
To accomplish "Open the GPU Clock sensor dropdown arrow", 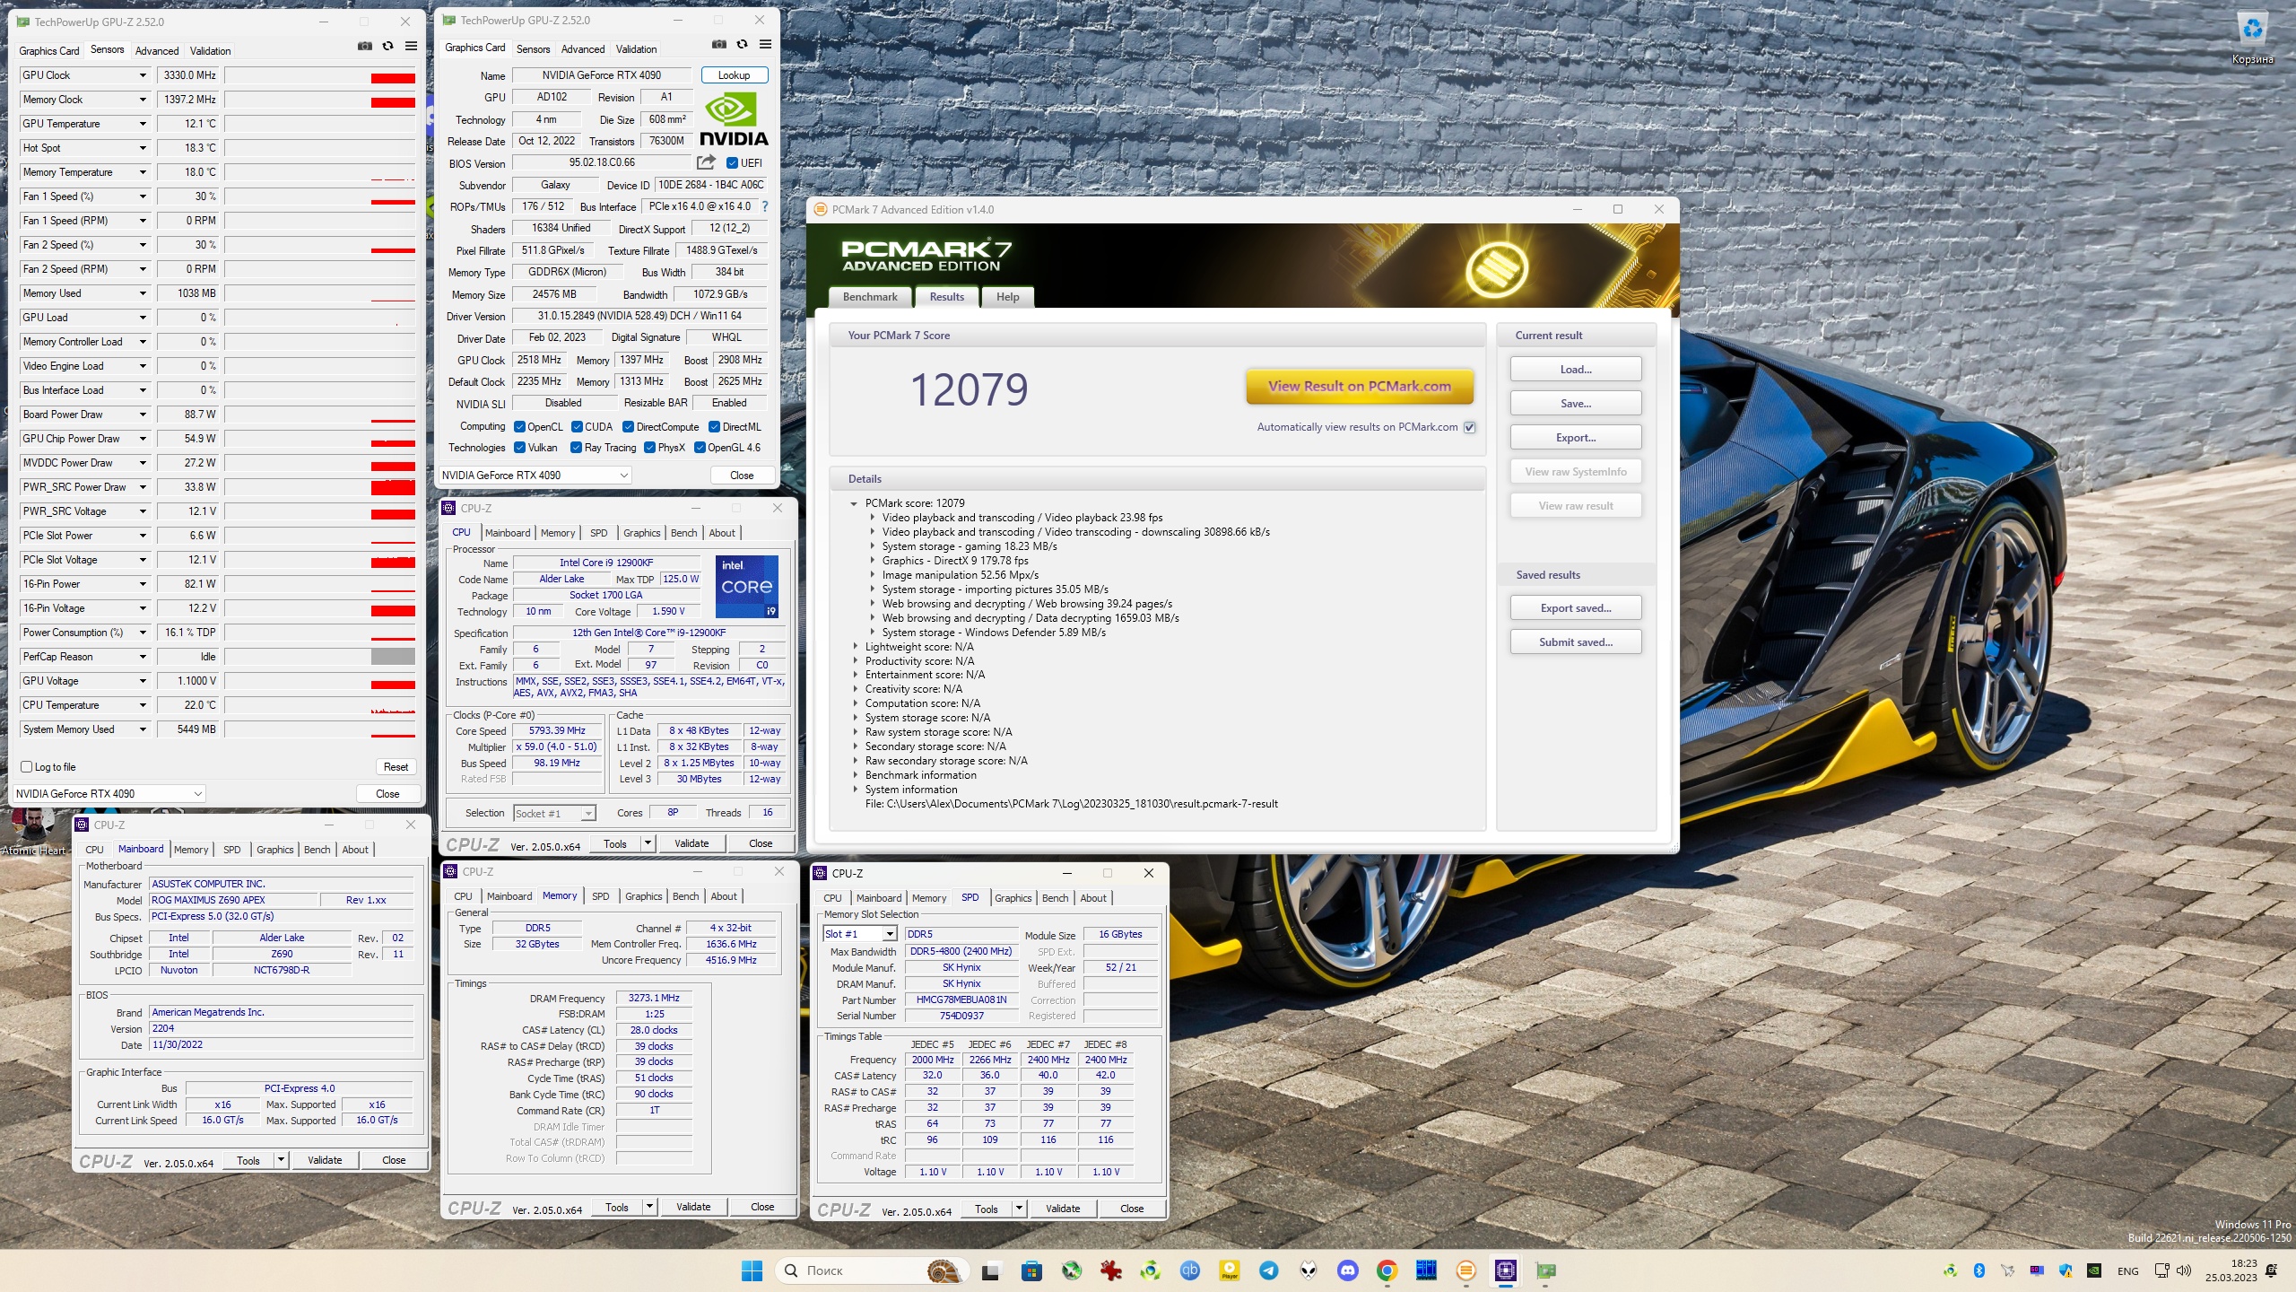I will point(143,75).
